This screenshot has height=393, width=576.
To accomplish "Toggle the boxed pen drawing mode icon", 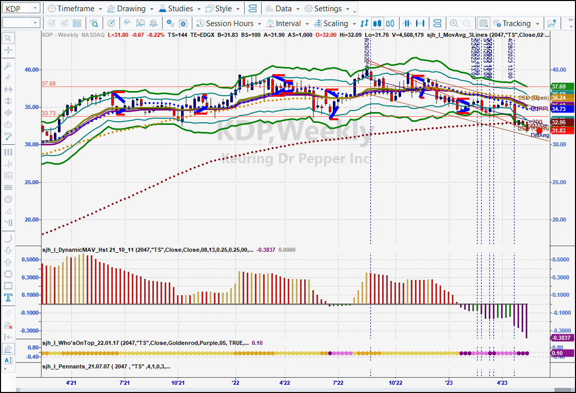I will click(8, 348).
